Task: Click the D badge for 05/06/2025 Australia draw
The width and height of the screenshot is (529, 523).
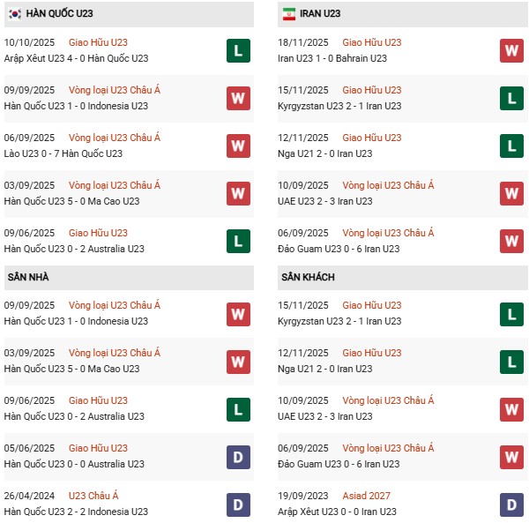Action: (237, 456)
